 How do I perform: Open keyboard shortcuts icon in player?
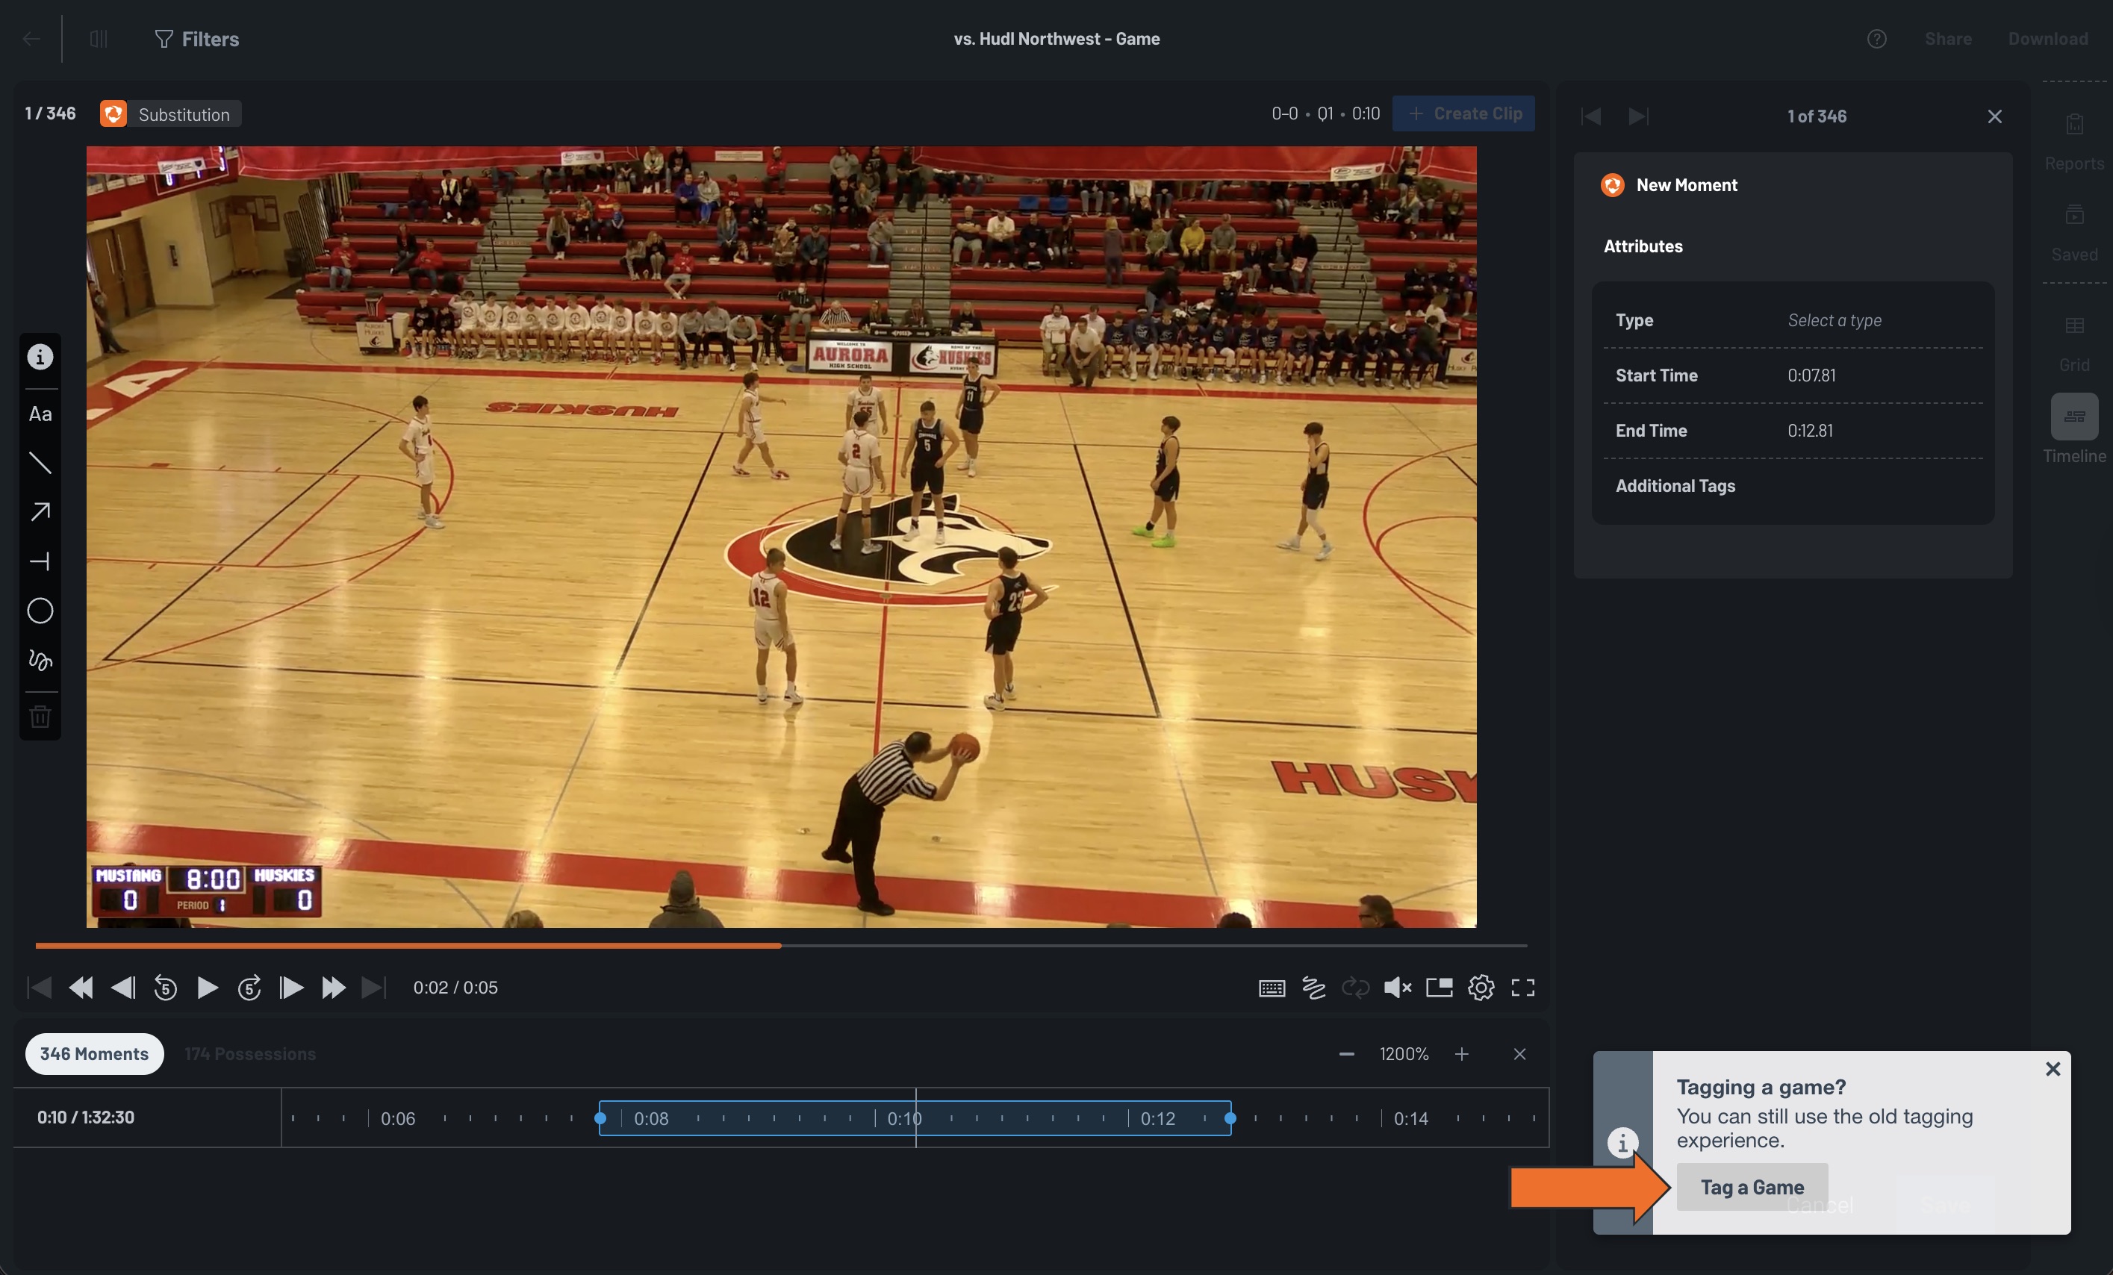tap(1272, 988)
